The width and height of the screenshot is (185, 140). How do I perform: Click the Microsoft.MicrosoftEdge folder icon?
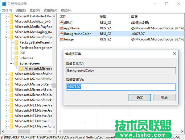pyautogui.click(x=11, y=37)
